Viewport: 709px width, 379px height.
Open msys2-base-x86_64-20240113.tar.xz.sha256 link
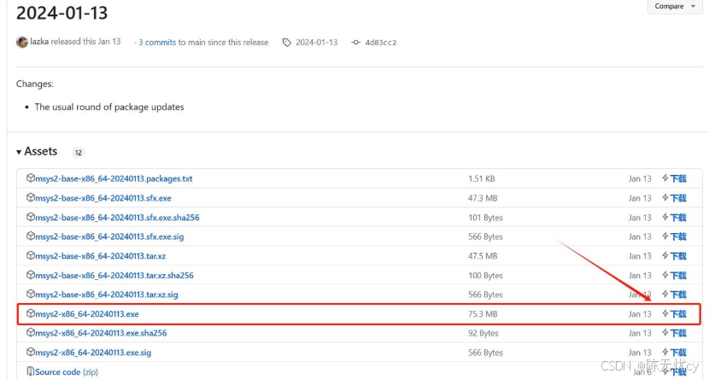pos(114,275)
